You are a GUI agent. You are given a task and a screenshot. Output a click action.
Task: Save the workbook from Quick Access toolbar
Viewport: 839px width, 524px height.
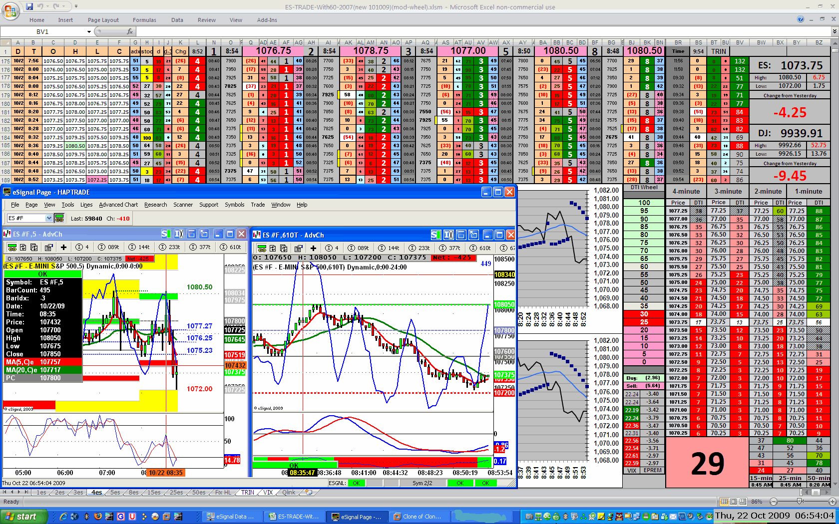[x=29, y=6]
